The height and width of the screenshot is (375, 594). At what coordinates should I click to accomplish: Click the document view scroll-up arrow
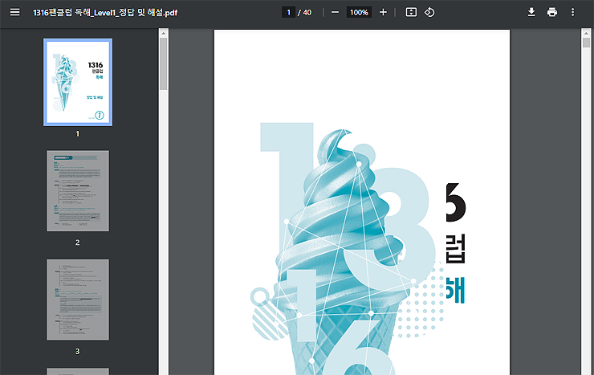(x=587, y=34)
